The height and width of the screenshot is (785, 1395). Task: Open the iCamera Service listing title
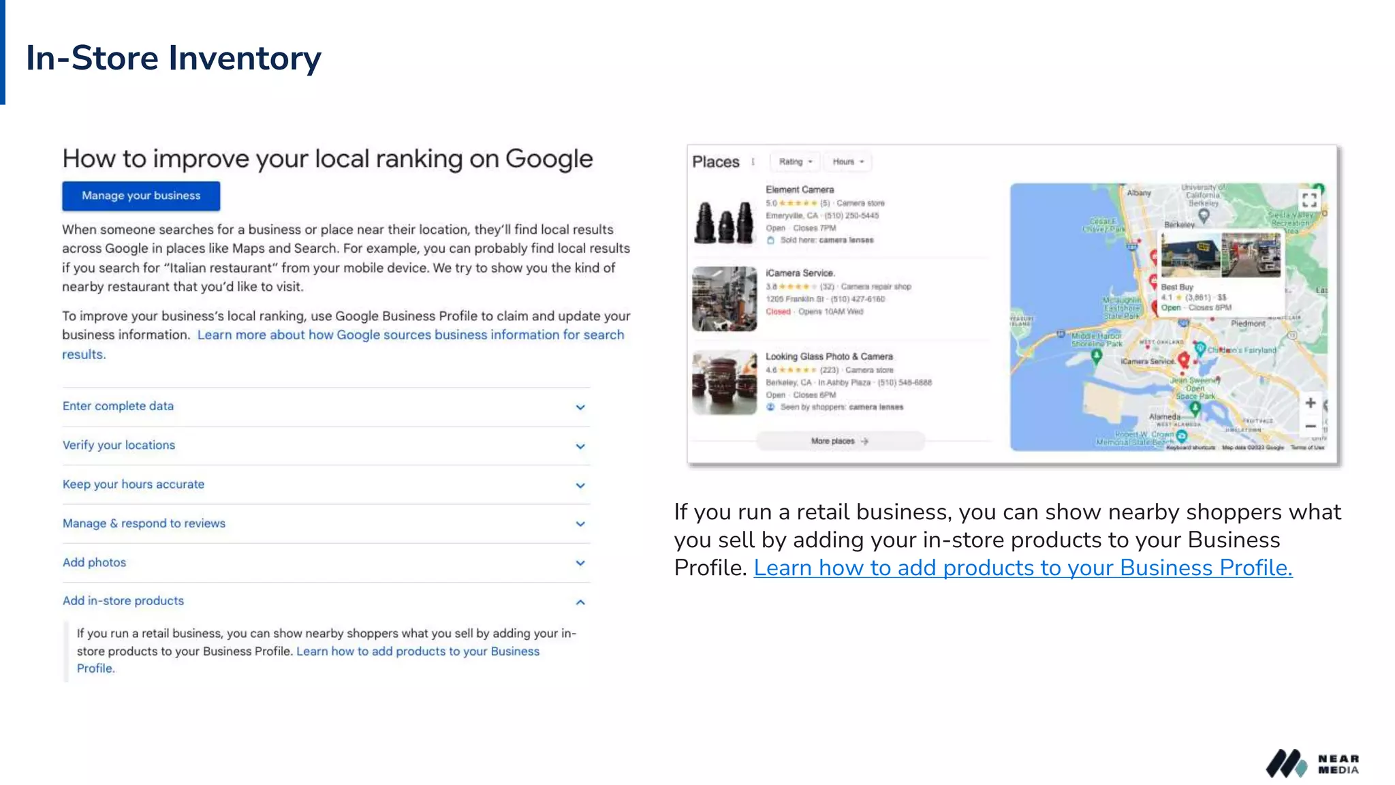point(800,273)
